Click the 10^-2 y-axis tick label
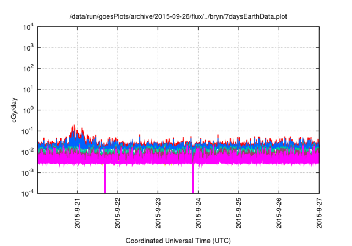The height and width of the screenshot is (246, 352). pyautogui.click(x=28, y=152)
